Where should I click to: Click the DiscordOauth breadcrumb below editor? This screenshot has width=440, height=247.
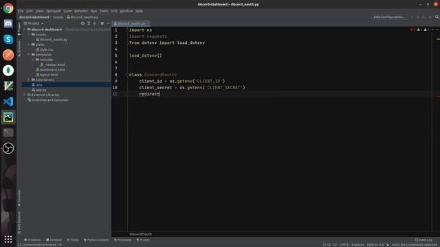pos(140,234)
